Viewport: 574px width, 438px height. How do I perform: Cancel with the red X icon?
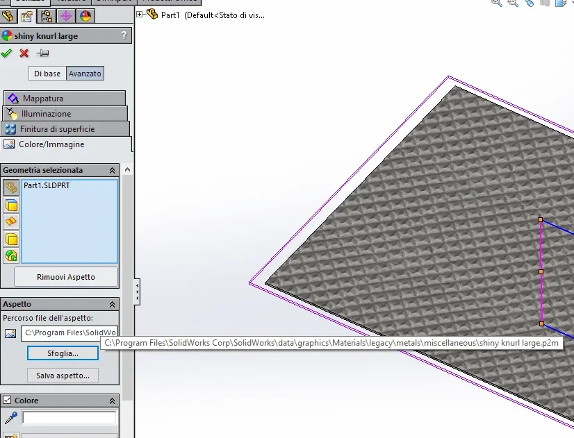tap(24, 53)
